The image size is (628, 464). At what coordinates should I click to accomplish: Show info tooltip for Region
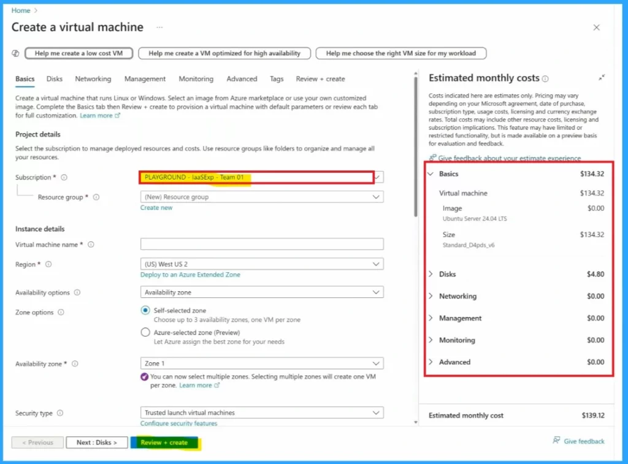point(48,264)
